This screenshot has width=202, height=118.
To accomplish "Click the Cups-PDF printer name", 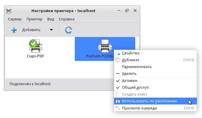I will [36, 56].
